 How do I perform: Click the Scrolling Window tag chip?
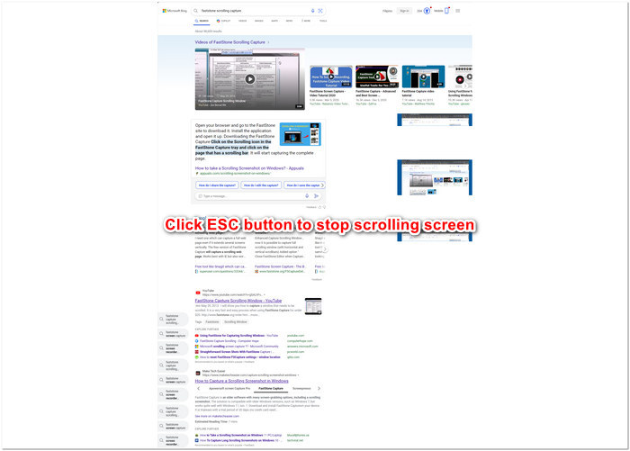(x=236, y=322)
